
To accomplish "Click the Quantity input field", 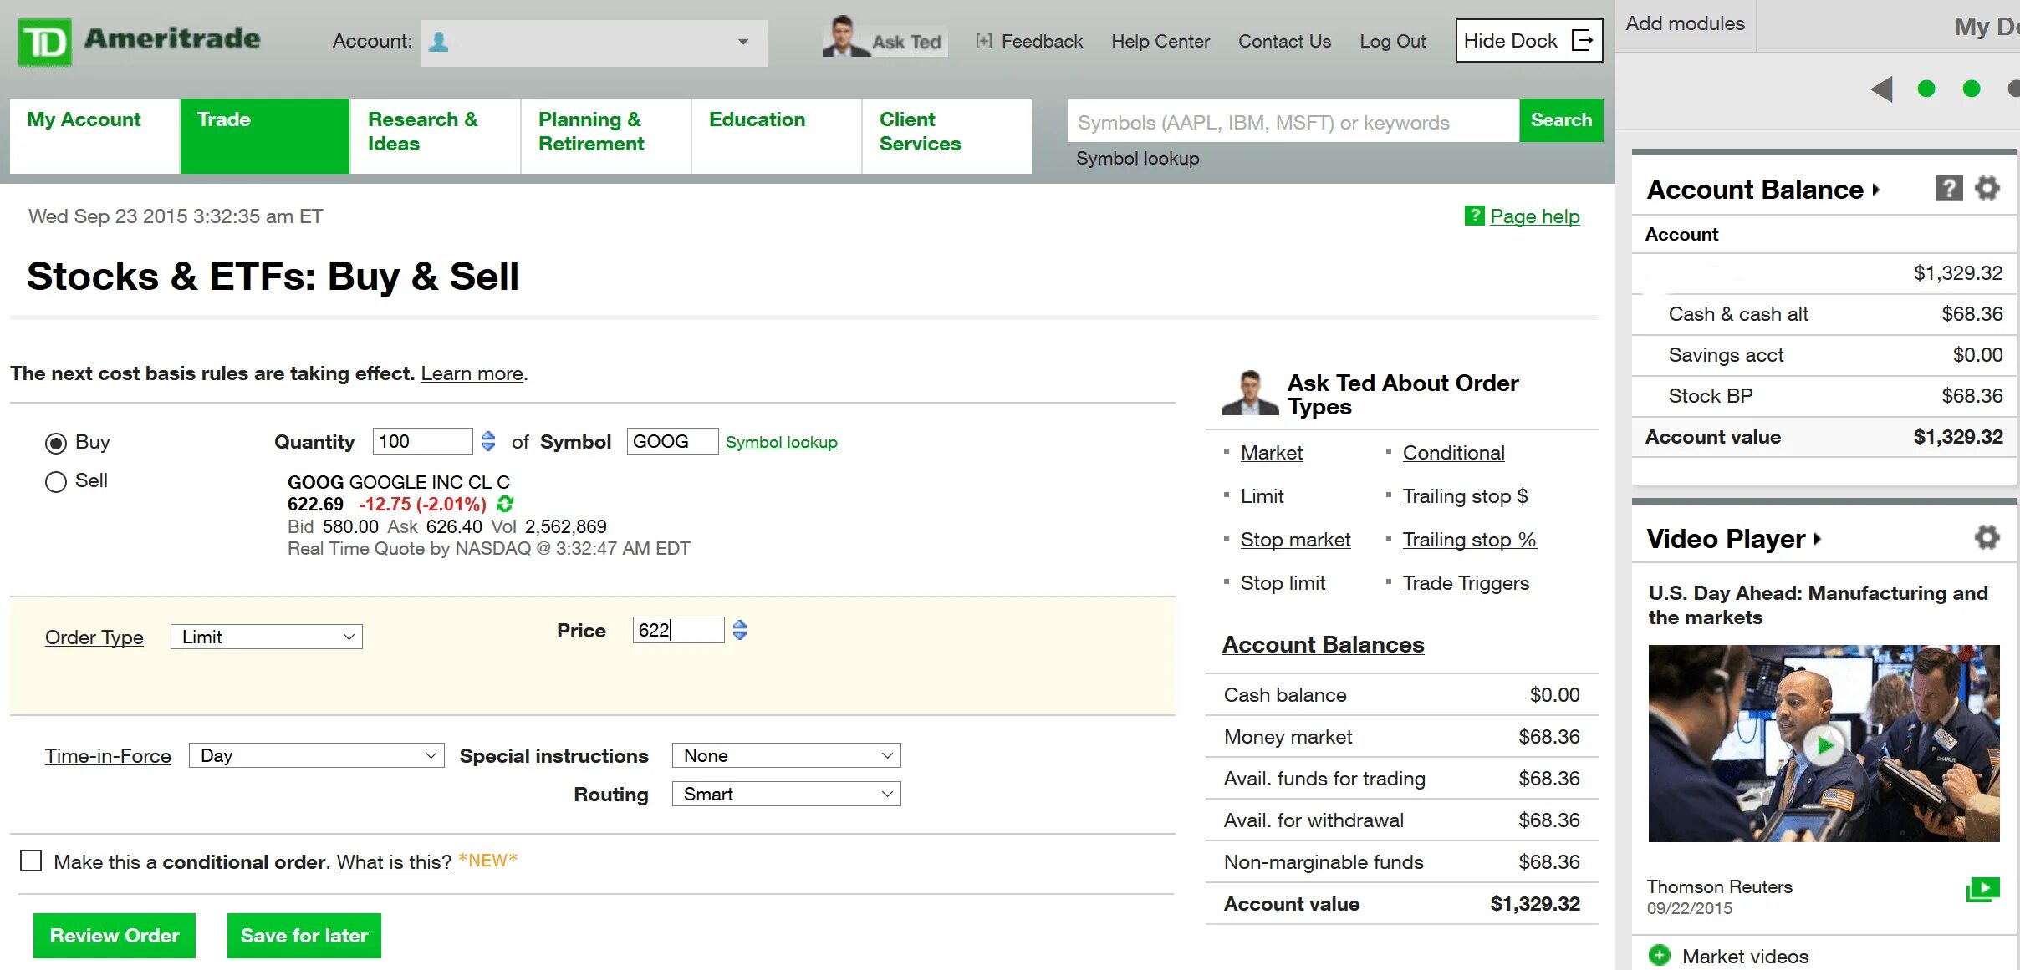I will [x=423, y=441].
